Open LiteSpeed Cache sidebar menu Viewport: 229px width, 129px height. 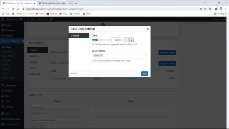pyautogui.click(x=13, y=119)
